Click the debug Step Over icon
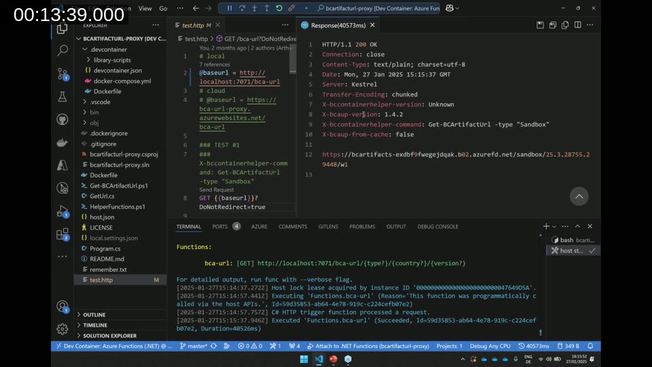The width and height of the screenshot is (652, 367). click(x=242, y=8)
